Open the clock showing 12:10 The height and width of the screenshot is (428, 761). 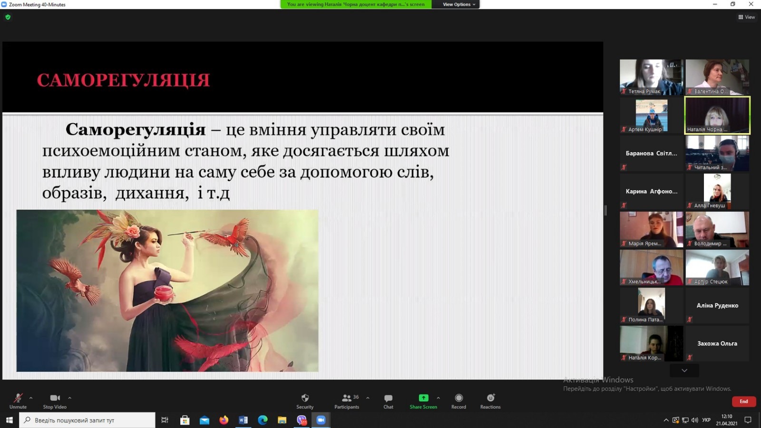coord(726,420)
